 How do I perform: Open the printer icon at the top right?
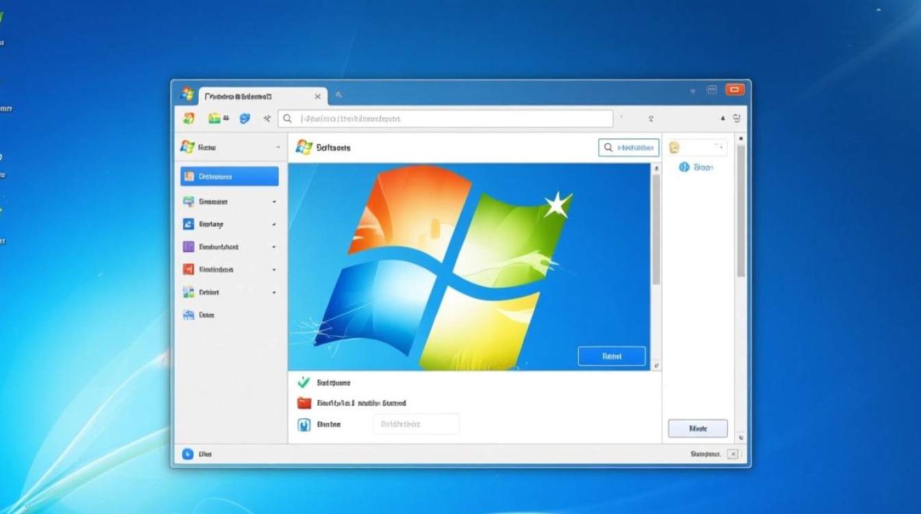[737, 117]
